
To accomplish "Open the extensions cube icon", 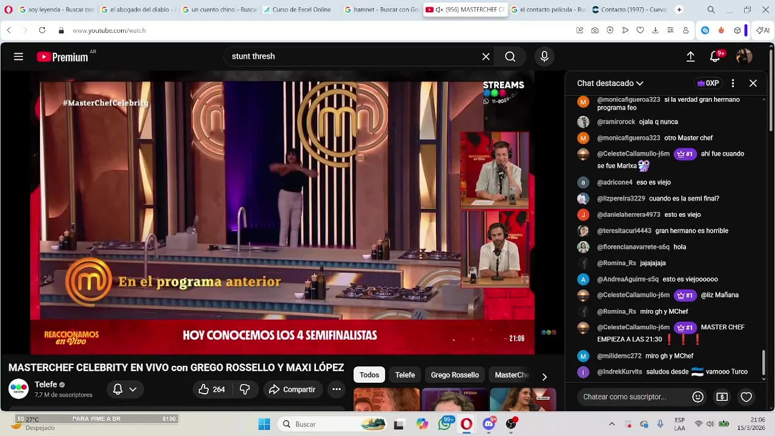I will tap(737, 30).
